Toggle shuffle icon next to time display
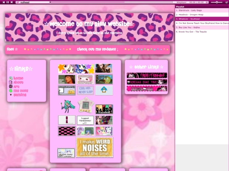Image resolution: width=229 pixels, height=171 pixels. (x=207, y=3)
